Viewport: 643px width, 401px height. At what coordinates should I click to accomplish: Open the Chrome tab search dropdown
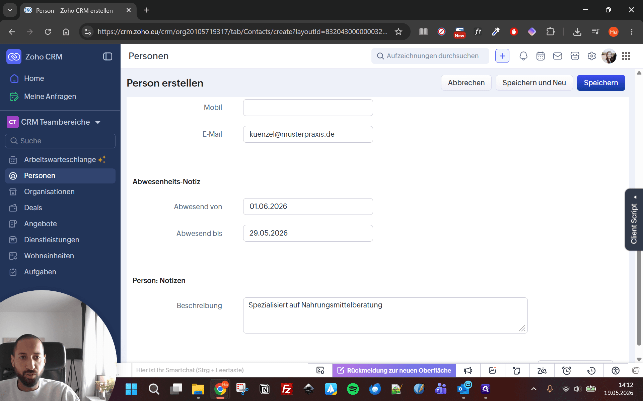(10, 10)
